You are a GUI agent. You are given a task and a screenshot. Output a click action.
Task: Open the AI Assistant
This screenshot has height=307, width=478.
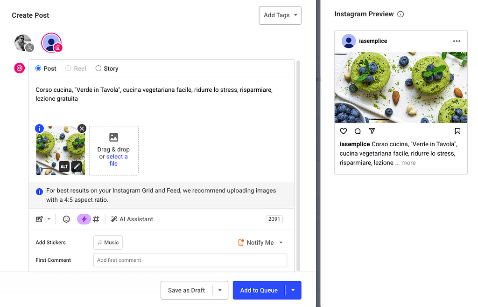tap(132, 219)
